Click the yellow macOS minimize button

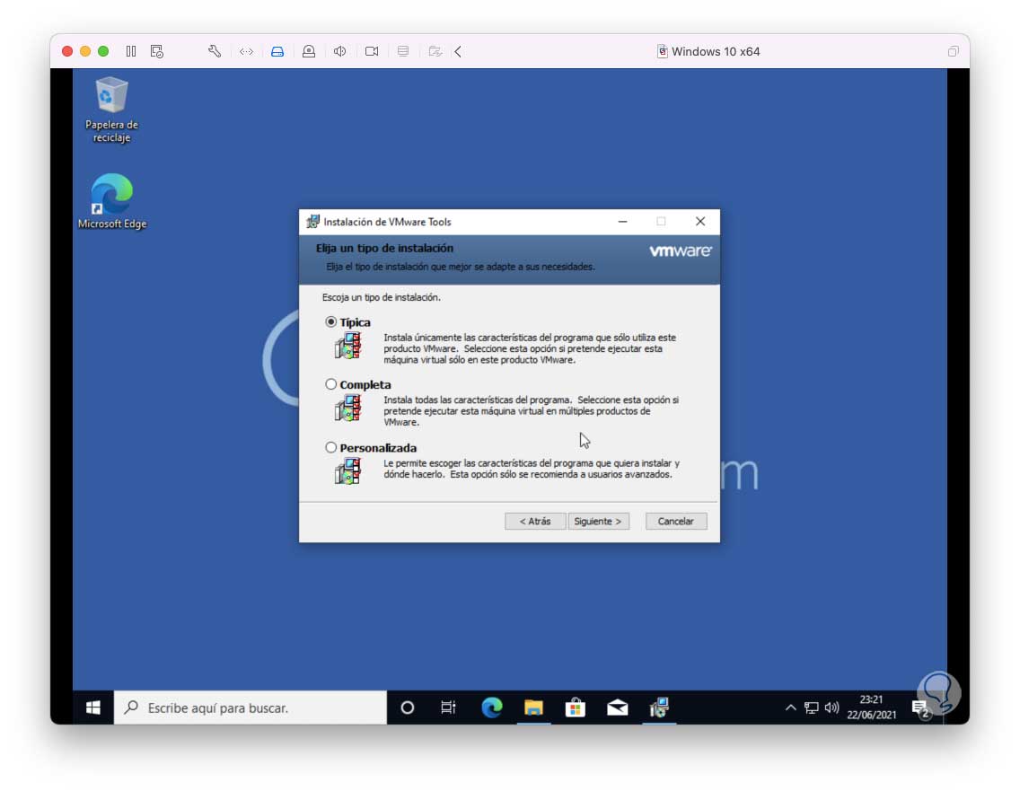click(85, 51)
